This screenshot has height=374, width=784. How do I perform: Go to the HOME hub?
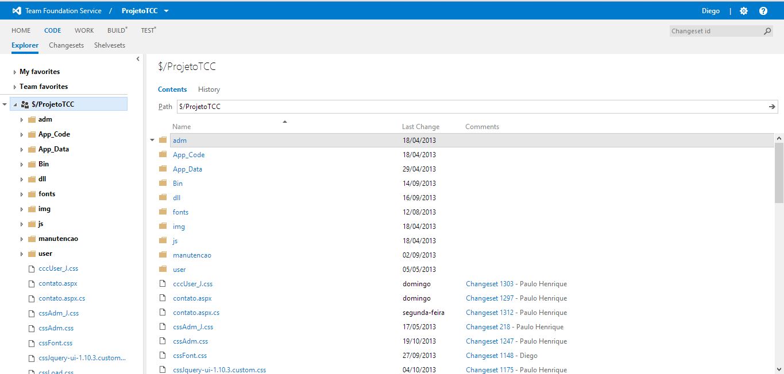(21, 30)
